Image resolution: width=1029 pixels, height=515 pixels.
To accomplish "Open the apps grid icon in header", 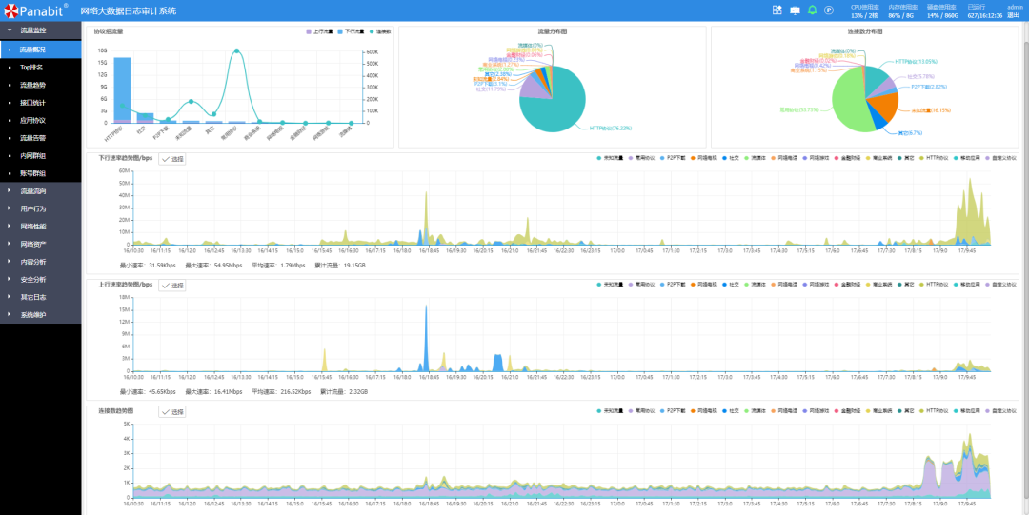I will pos(777,10).
